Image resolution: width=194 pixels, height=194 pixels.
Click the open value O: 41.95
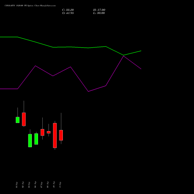click(68, 13)
